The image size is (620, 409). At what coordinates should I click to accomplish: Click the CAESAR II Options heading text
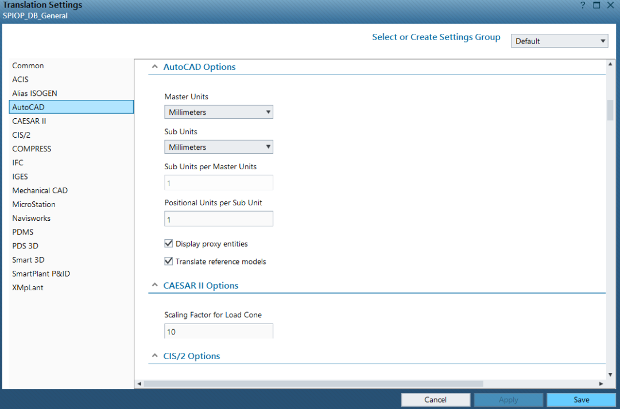(201, 285)
